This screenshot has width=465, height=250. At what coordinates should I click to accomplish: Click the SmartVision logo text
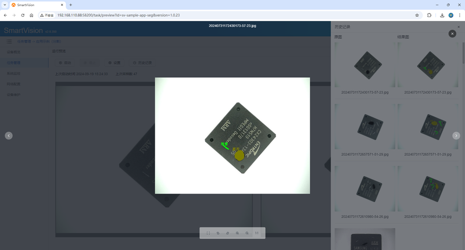23,30
